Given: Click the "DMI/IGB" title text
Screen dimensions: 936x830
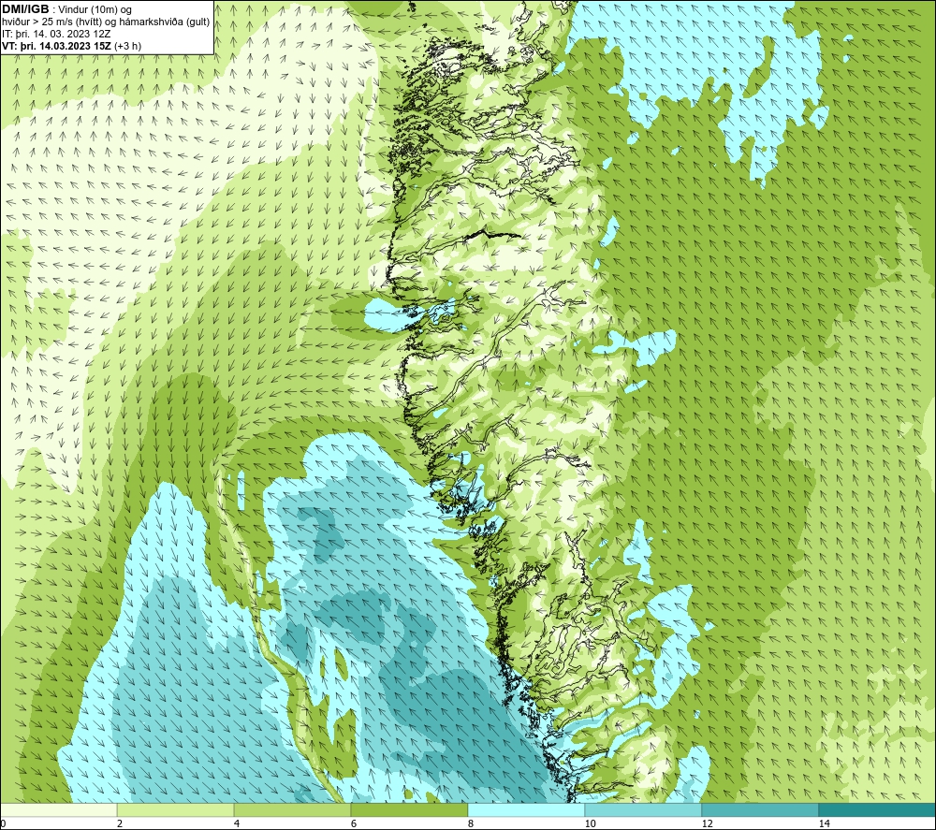Looking at the screenshot, I should (25, 9).
